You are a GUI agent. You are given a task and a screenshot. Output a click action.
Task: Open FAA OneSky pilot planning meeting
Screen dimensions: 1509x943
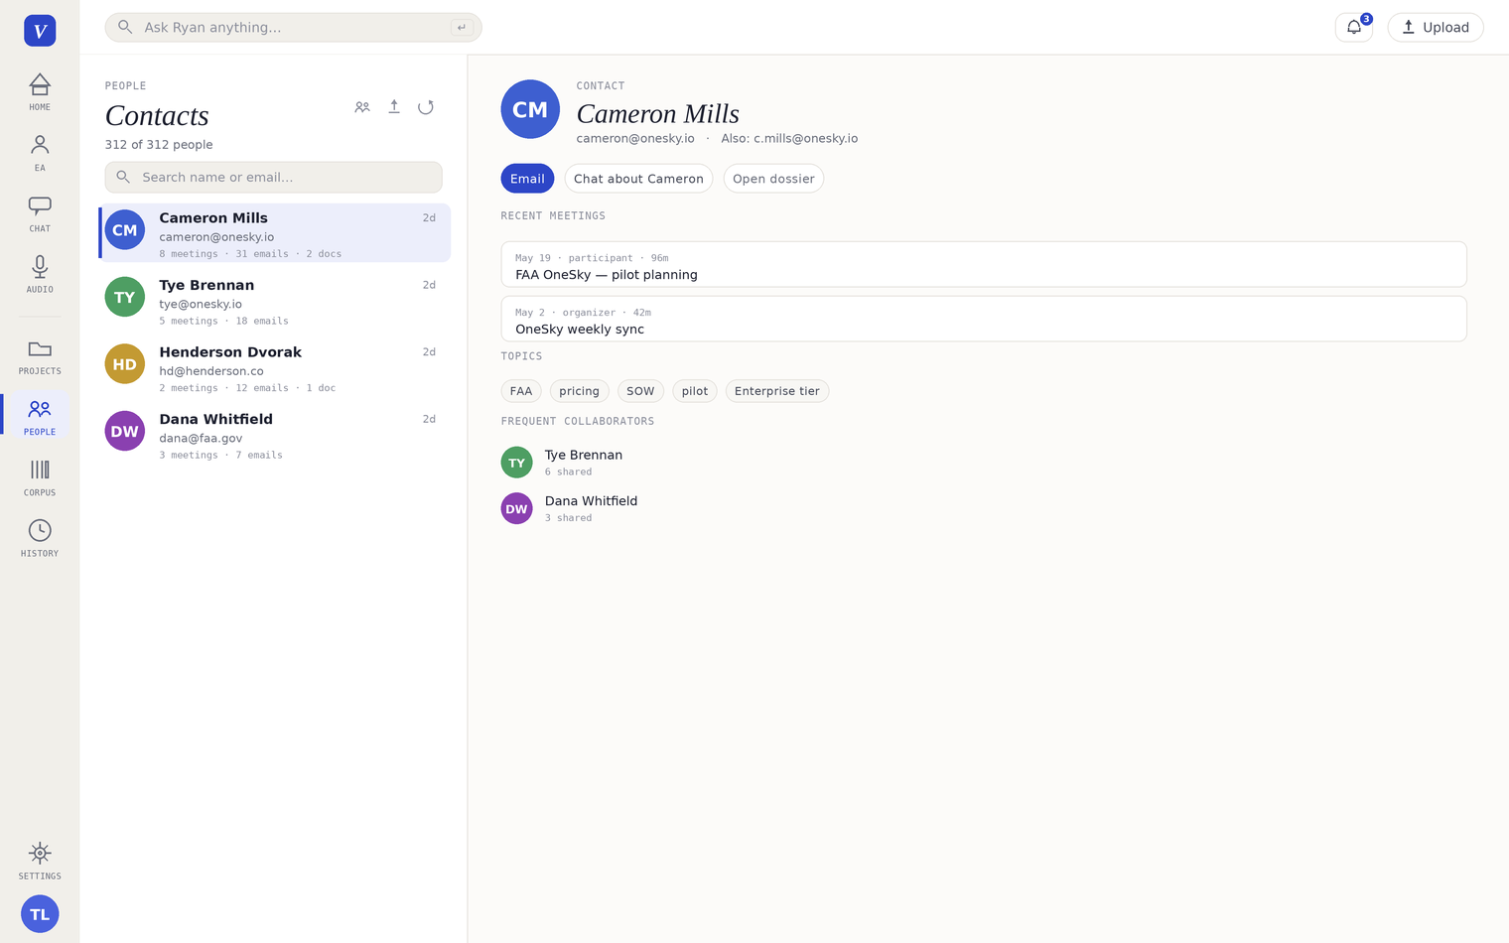tap(984, 265)
